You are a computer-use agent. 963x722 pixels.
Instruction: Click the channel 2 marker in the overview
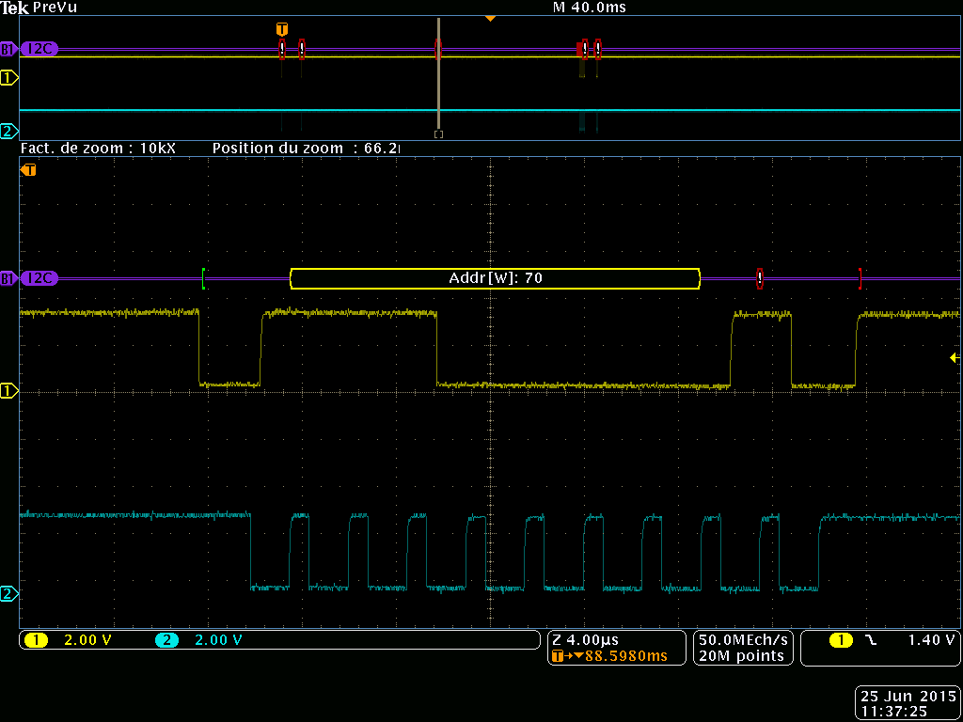coord(8,131)
